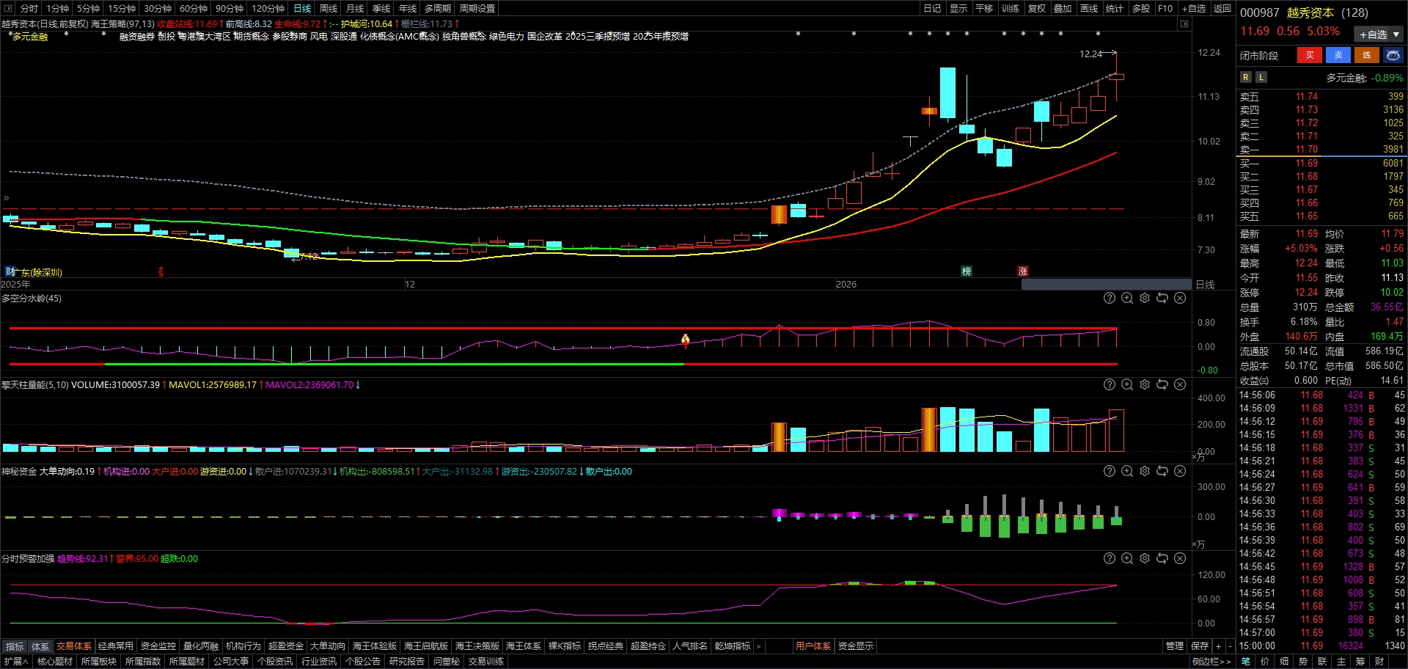This screenshot has height=669, width=1408.
Task: Open the 资金监控 indicator tab
Action: point(158,646)
